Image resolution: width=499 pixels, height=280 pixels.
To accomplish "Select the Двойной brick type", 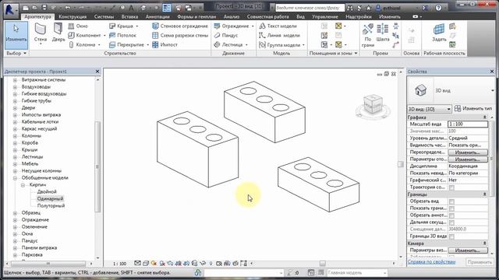I will (47, 192).
